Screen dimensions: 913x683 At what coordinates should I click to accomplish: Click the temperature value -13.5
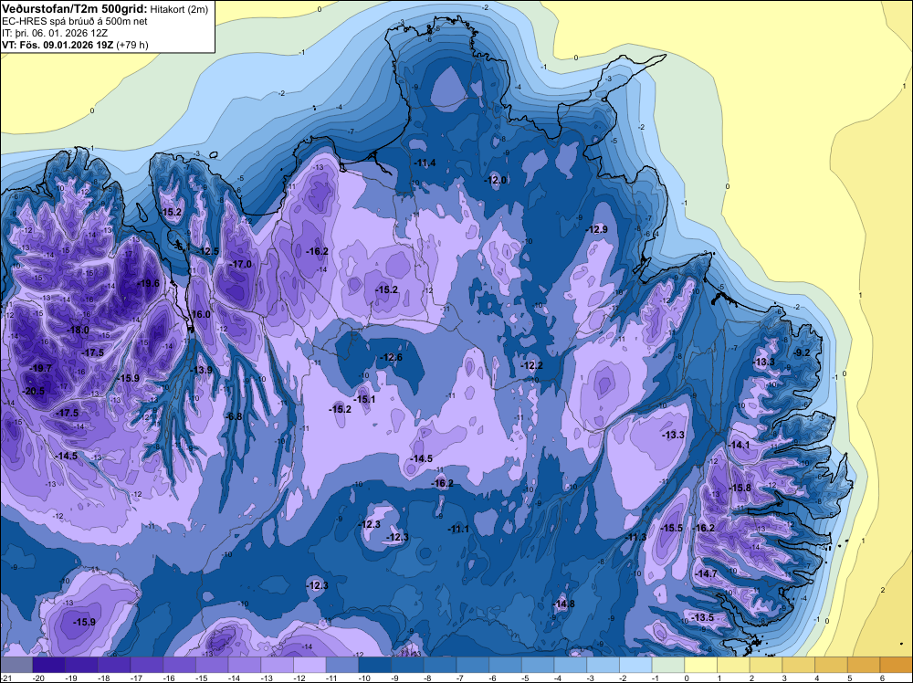703,618
